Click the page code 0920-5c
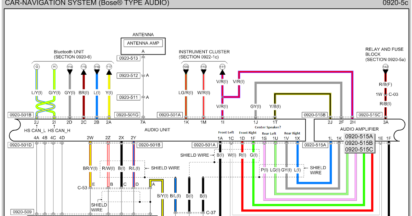The height and width of the screenshot is (216, 412). tap(395, 3)
